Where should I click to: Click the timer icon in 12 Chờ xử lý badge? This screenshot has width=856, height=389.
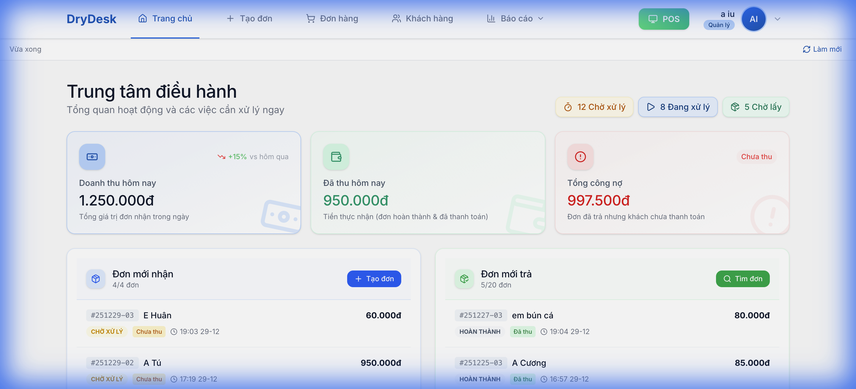pyautogui.click(x=569, y=107)
